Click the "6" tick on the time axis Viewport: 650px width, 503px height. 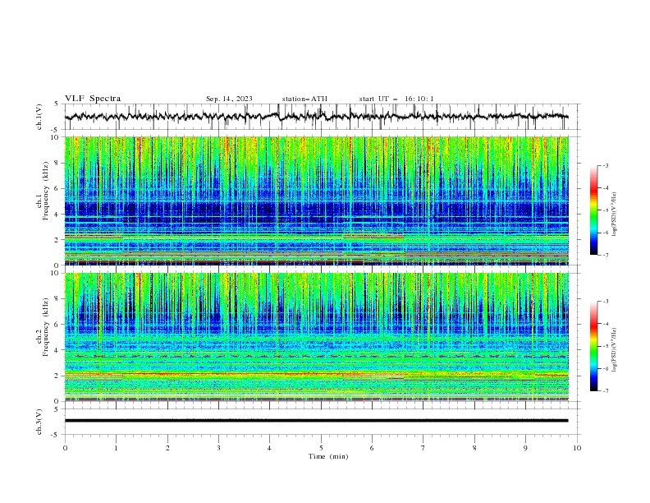[x=372, y=448]
